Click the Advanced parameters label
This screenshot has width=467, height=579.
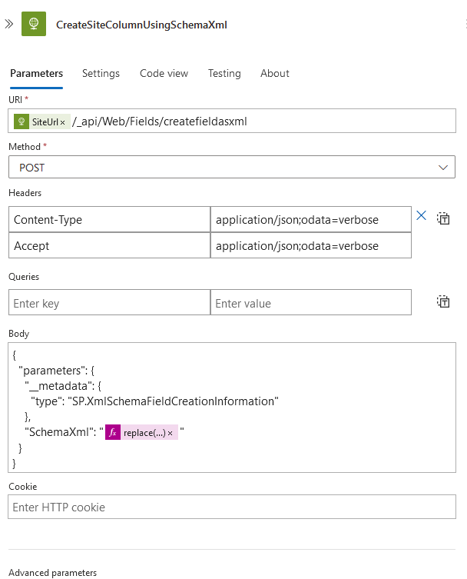coord(53,572)
